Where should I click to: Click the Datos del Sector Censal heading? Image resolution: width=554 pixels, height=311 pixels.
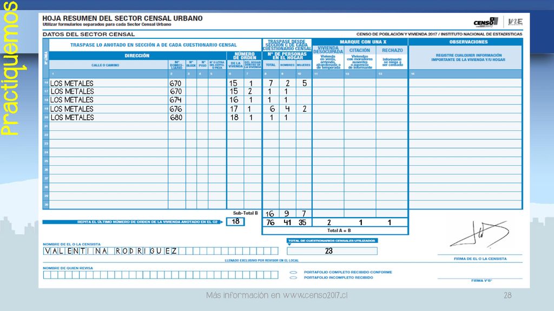click(89, 34)
